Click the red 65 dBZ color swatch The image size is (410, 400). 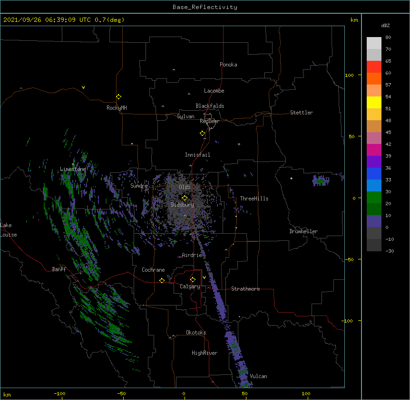point(374,67)
